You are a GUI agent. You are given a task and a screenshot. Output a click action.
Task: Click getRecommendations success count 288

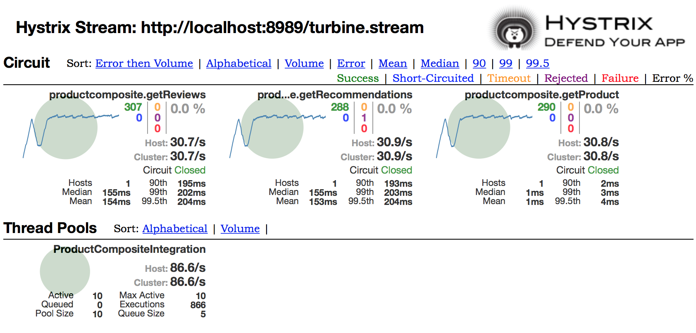[340, 107]
